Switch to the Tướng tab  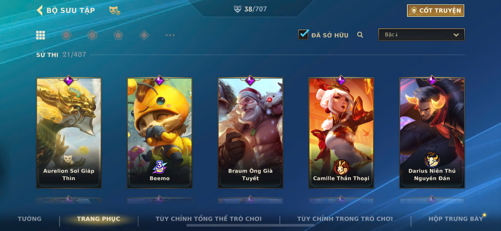coord(30,219)
